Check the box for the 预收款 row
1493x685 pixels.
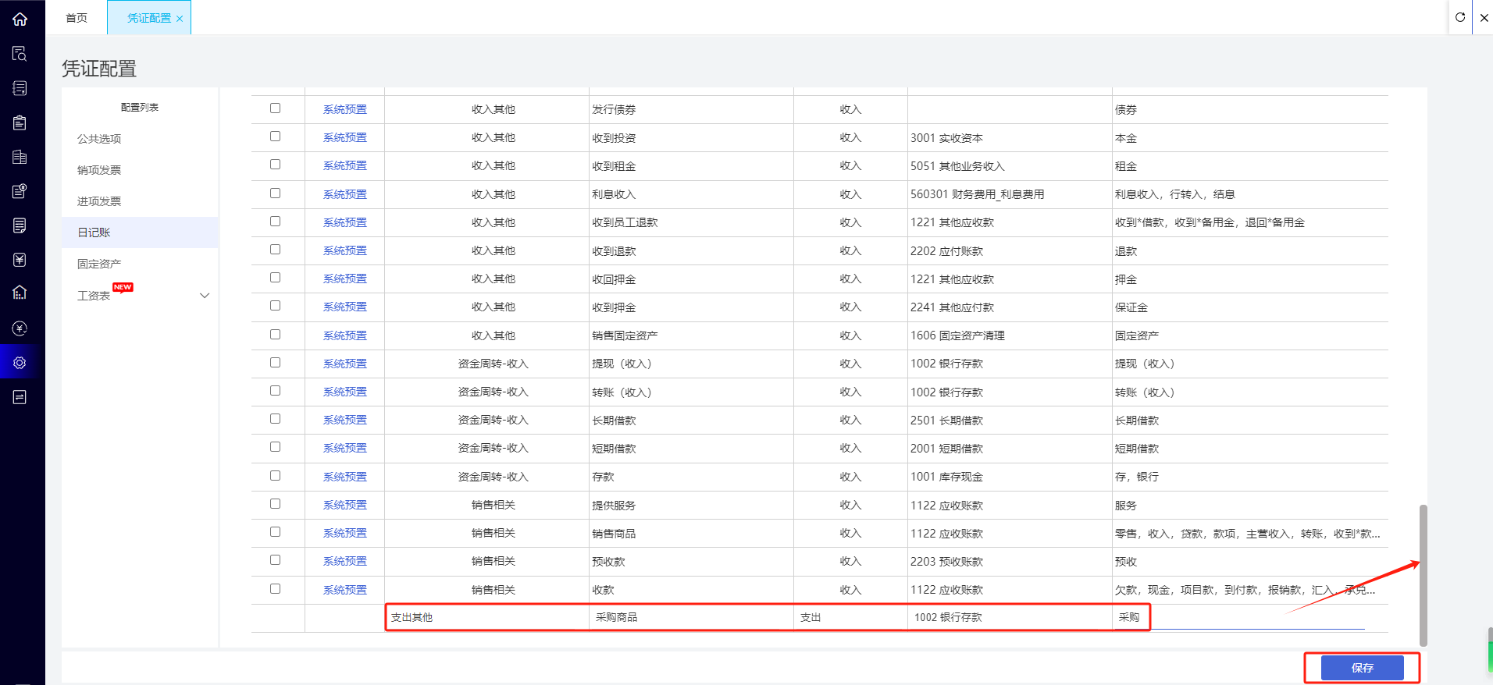tap(275, 560)
